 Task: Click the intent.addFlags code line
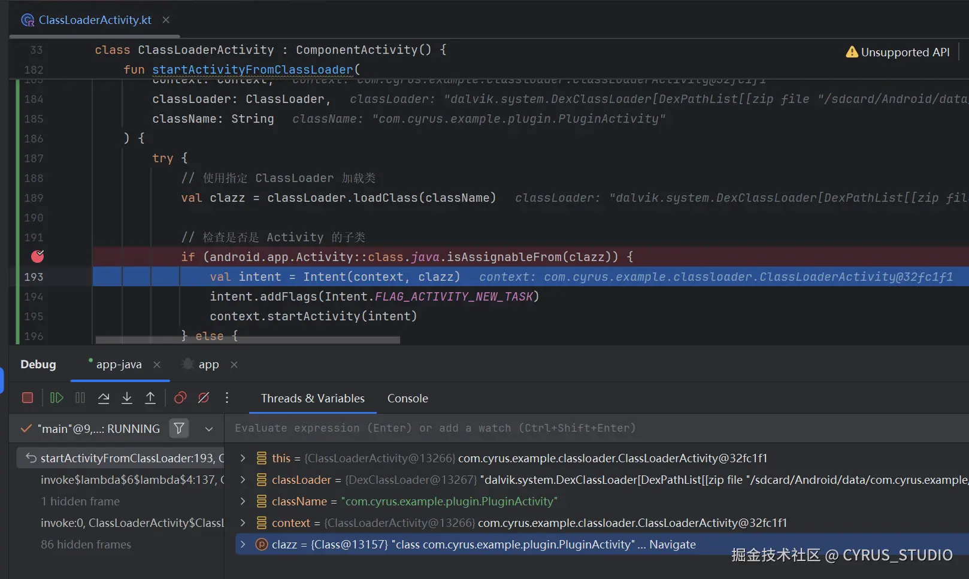click(374, 296)
